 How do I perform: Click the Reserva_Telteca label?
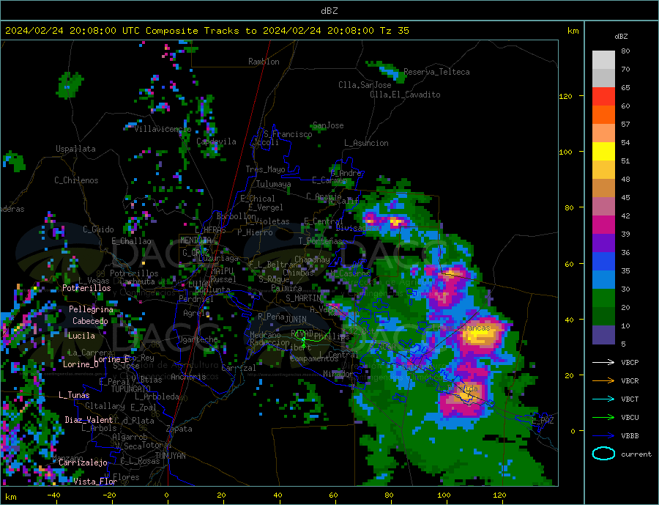[x=436, y=72]
